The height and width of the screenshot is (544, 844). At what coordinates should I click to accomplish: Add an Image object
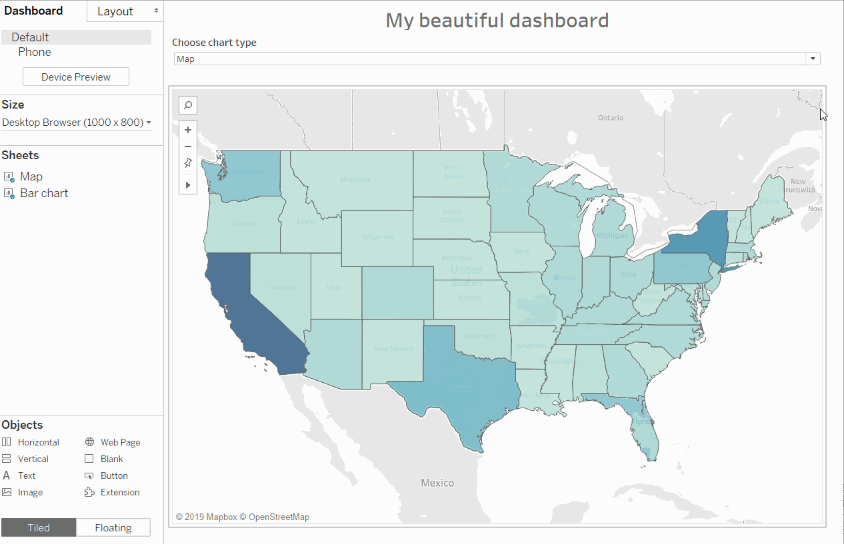[7, 493]
